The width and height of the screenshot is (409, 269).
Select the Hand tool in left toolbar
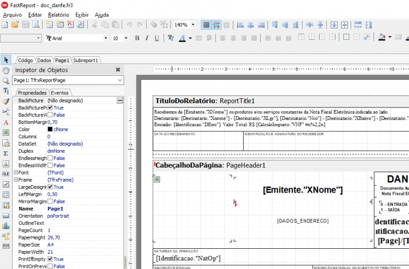coord(6,70)
